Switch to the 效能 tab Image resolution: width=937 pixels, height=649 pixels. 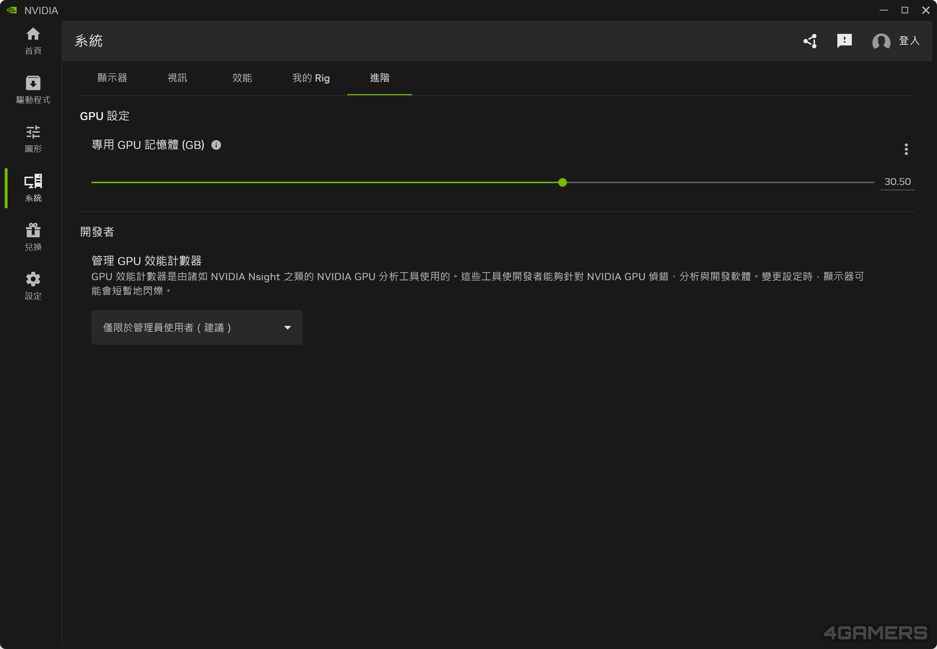(242, 78)
